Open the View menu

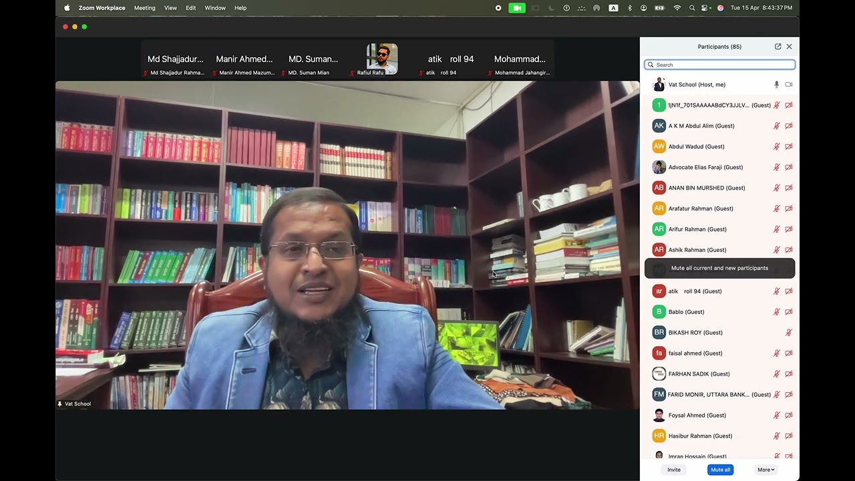[x=170, y=8]
